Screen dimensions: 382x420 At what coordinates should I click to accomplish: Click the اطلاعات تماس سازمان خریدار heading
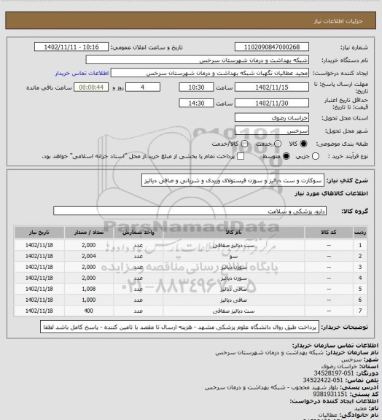(x=335, y=346)
